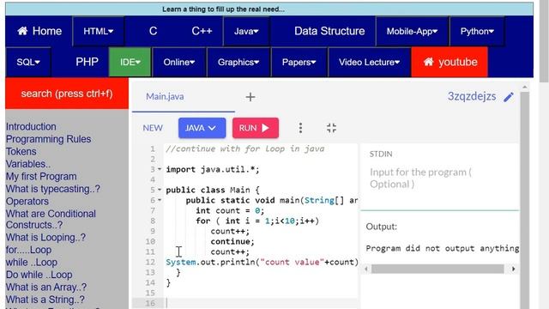549x309 pixels.
Task: Open the Tokens sidebar link
Action: point(21,151)
